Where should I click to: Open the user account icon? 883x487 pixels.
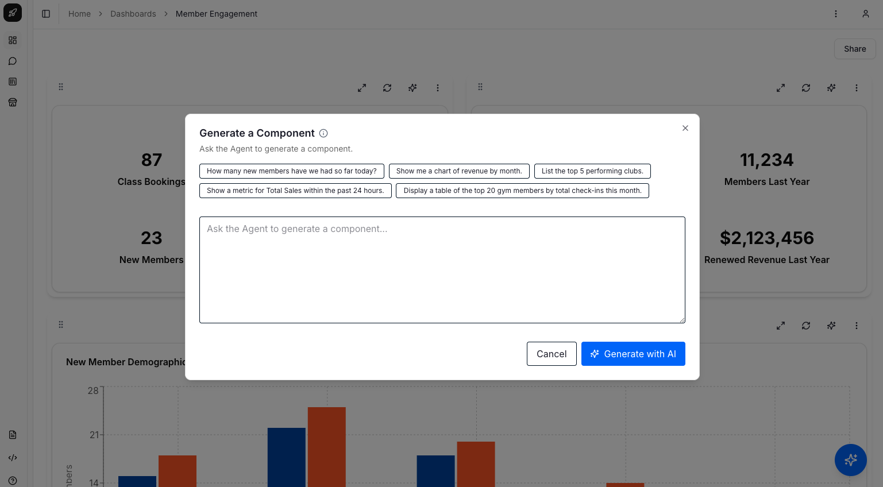pyautogui.click(x=865, y=14)
